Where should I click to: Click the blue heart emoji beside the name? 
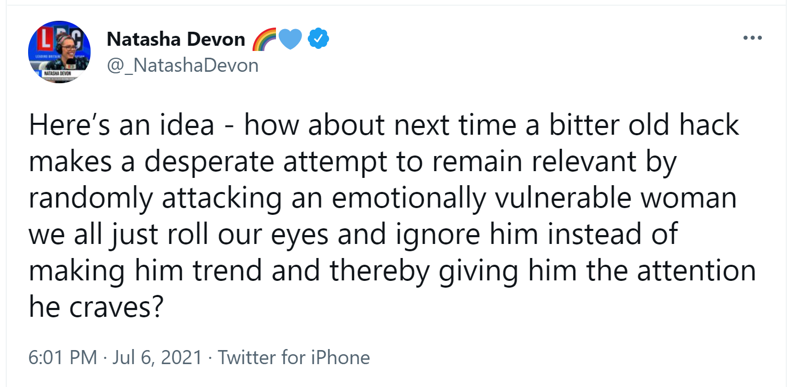(x=291, y=40)
